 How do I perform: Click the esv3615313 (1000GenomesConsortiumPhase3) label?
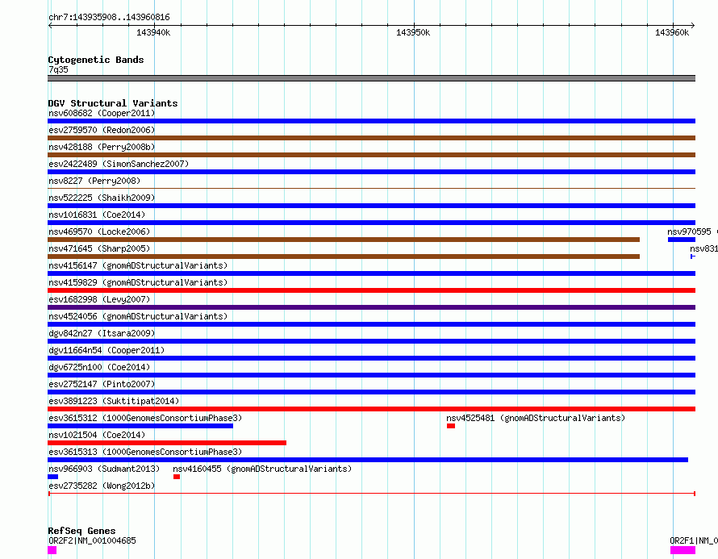pos(145,452)
